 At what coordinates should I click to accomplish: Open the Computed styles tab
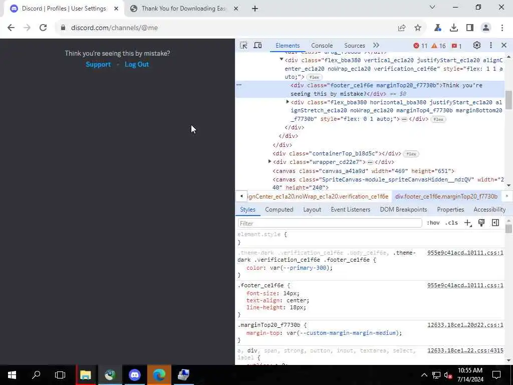[279, 210]
